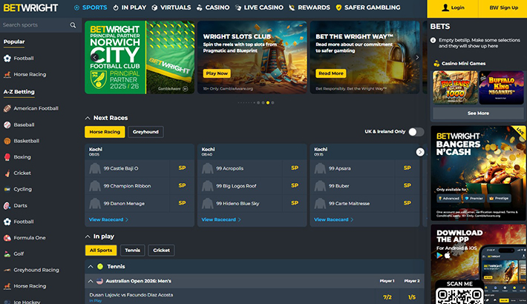Click the Search sports input field
The image size is (527, 304).
tap(33, 24)
